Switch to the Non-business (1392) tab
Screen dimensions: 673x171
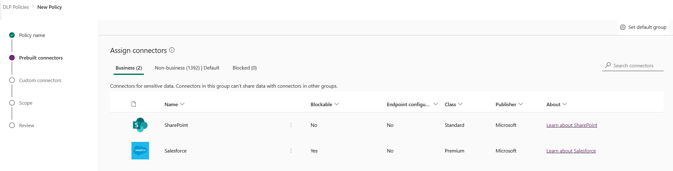point(187,68)
